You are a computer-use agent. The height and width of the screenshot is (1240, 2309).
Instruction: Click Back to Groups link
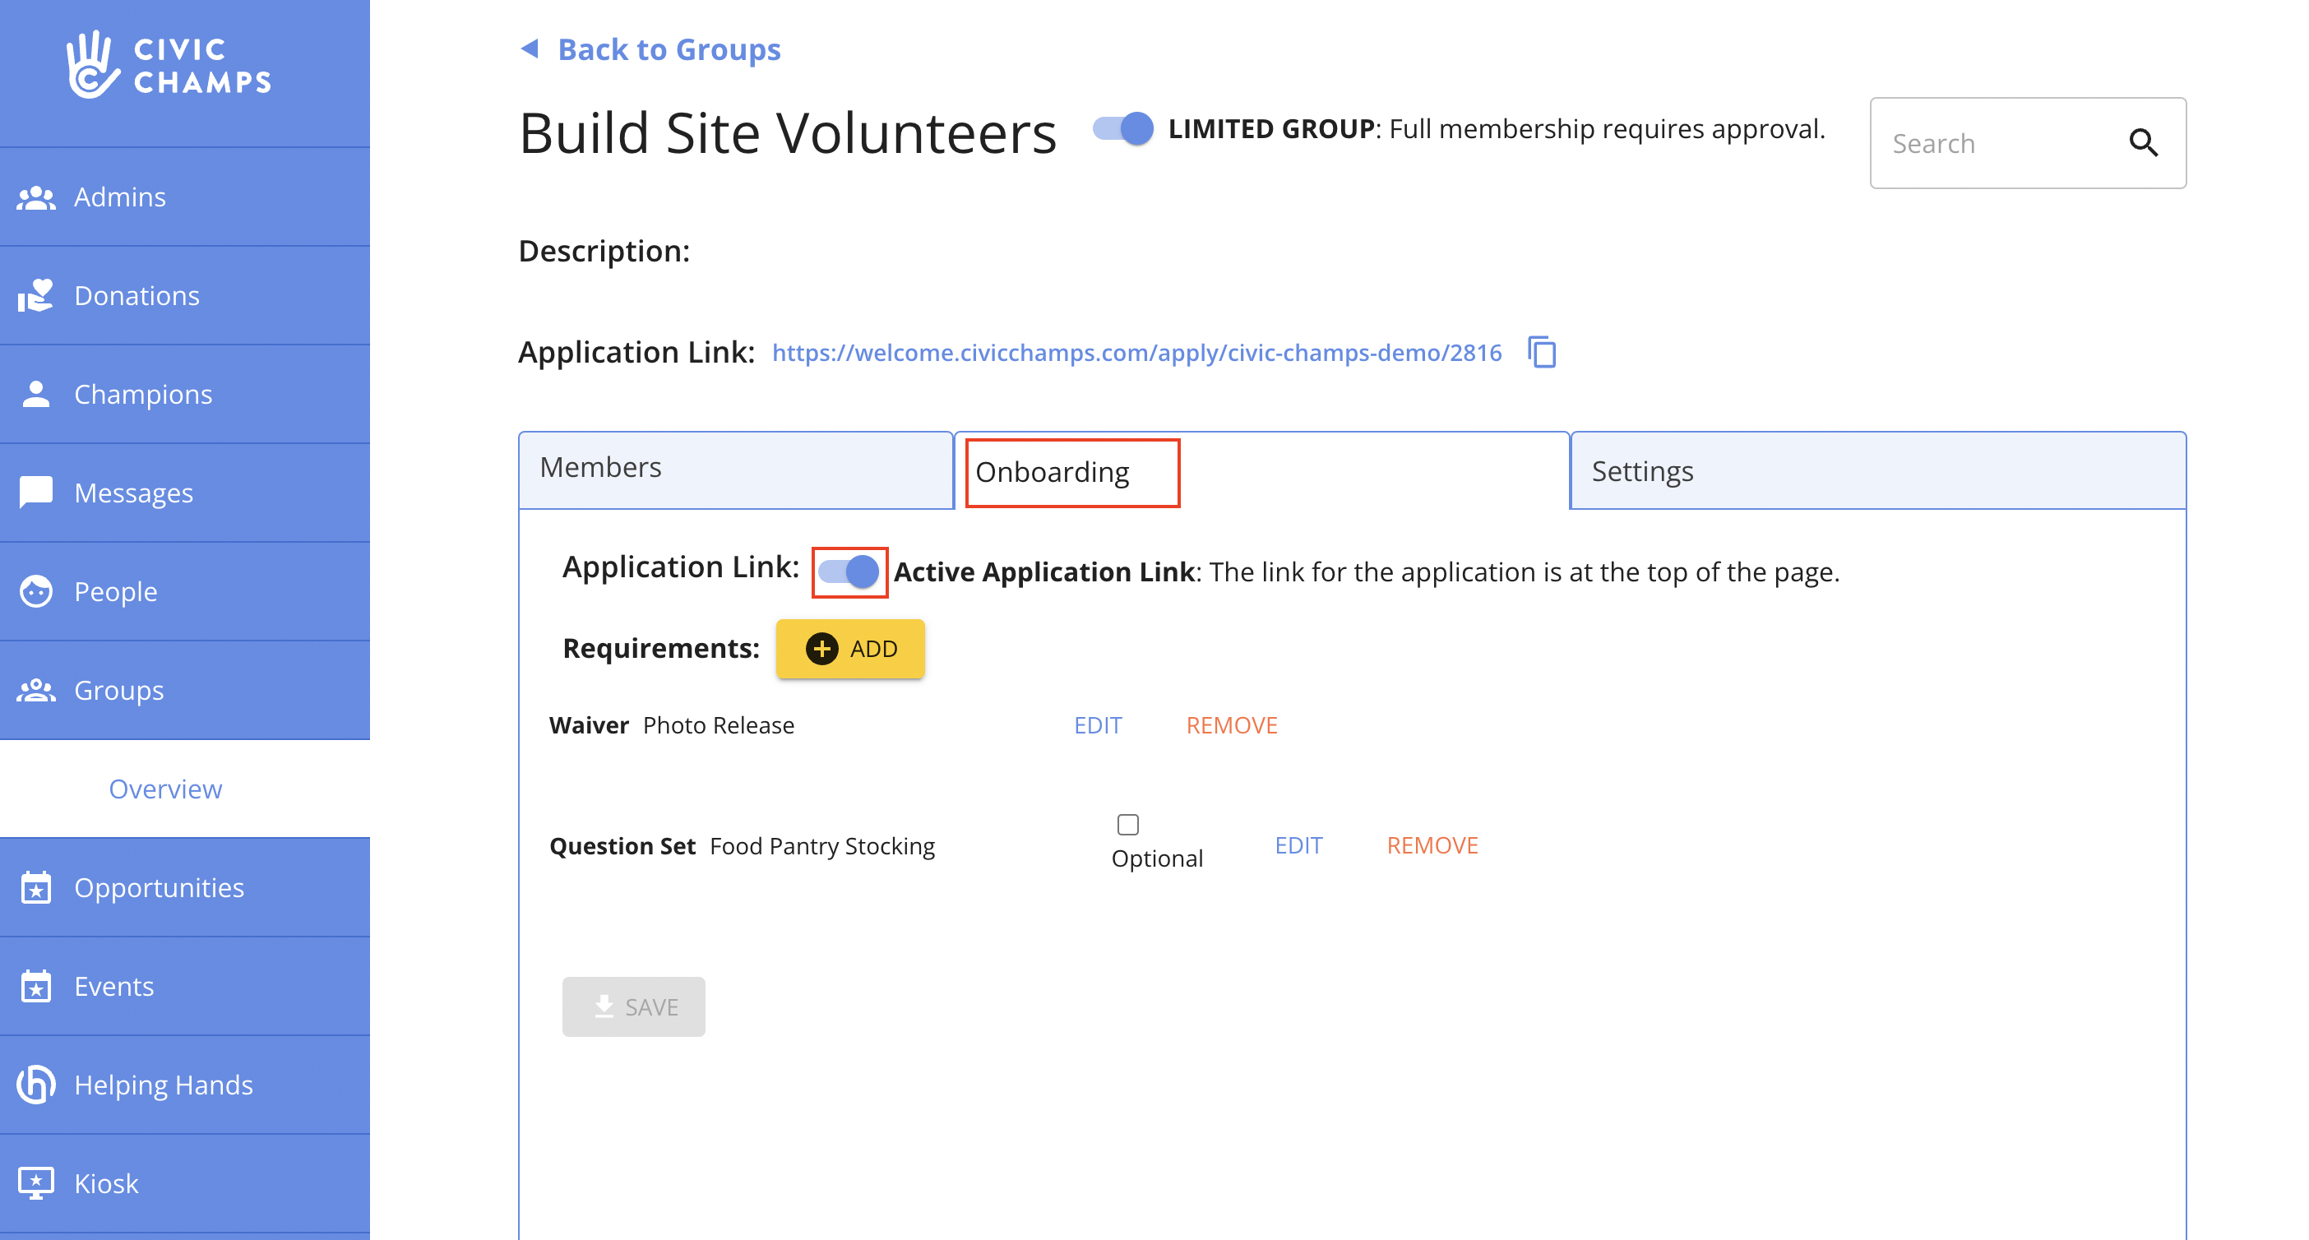coord(669,49)
